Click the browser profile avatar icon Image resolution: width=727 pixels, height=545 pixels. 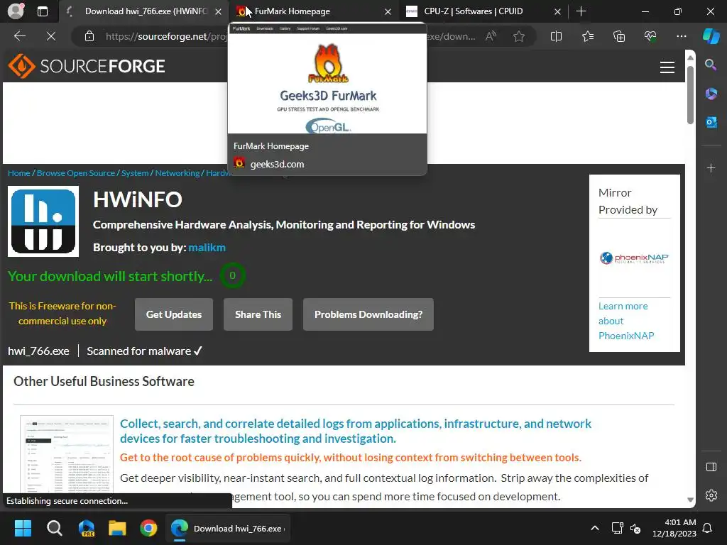[x=16, y=11]
